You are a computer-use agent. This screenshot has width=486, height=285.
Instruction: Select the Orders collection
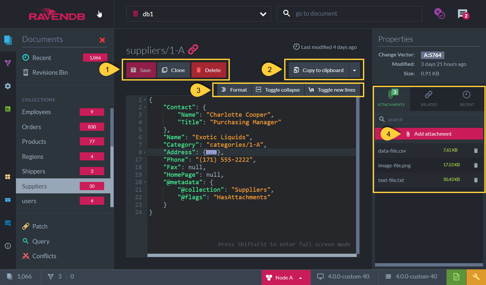[63, 127]
